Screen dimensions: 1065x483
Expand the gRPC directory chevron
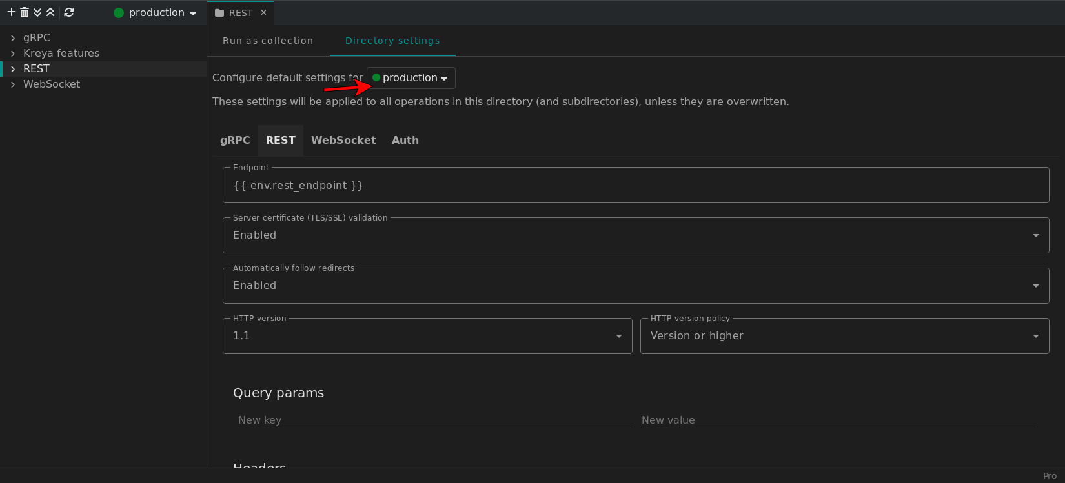13,38
